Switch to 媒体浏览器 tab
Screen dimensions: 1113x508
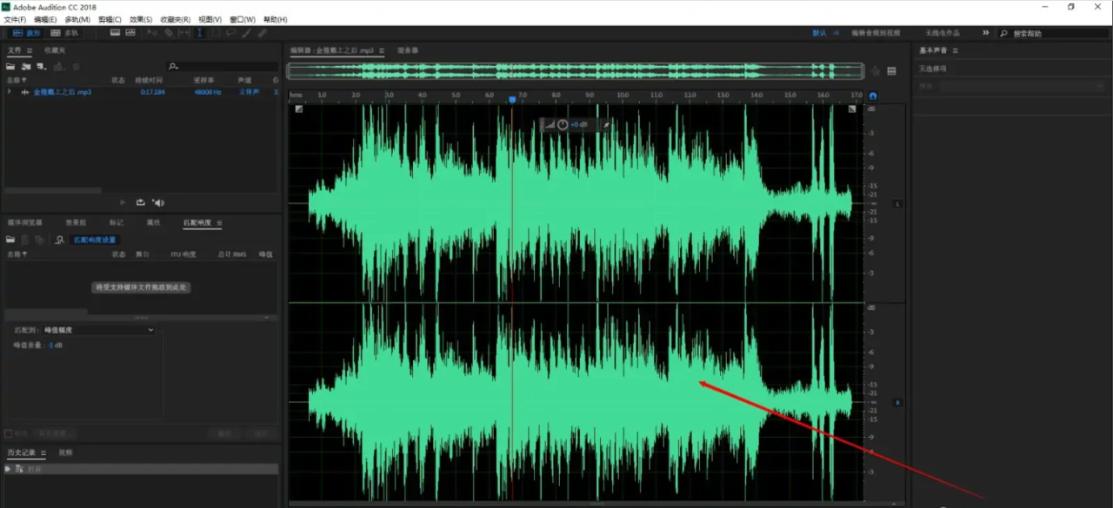coord(24,222)
